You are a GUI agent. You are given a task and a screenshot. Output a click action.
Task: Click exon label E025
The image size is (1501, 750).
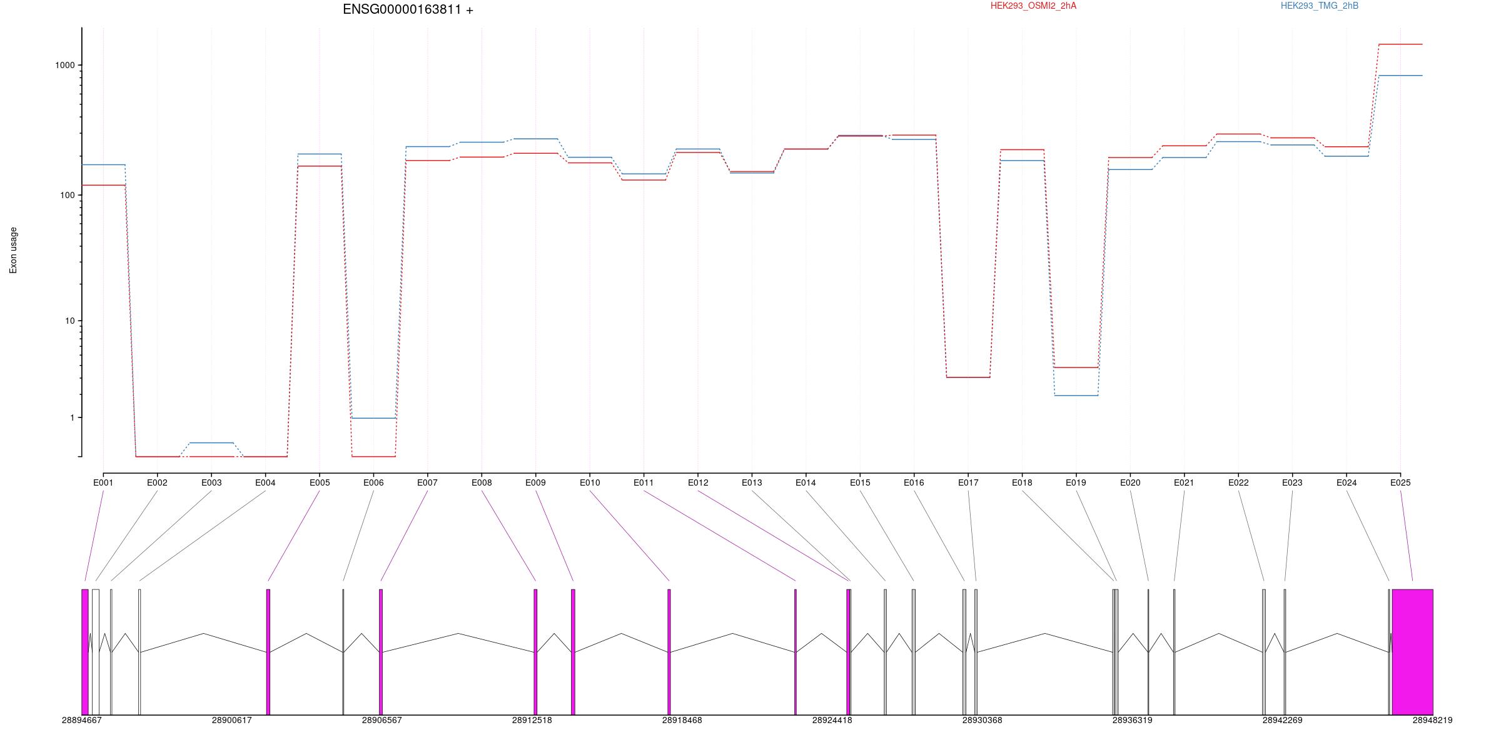[1400, 483]
